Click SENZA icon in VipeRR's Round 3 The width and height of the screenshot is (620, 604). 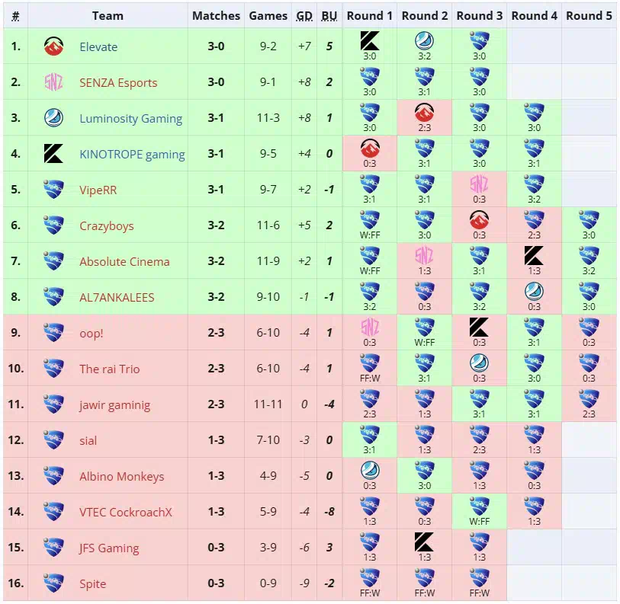[479, 184]
